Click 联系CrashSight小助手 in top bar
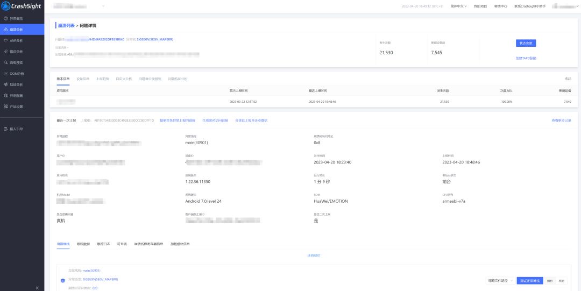This screenshot has height=291, width=581. coord(530,6)
